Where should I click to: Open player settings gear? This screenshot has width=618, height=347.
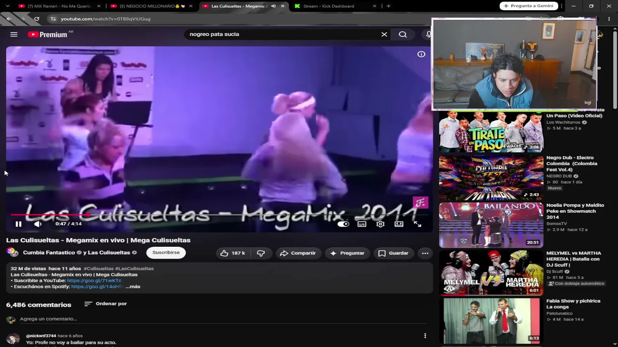pyautogui.click(x=380, y=224)
